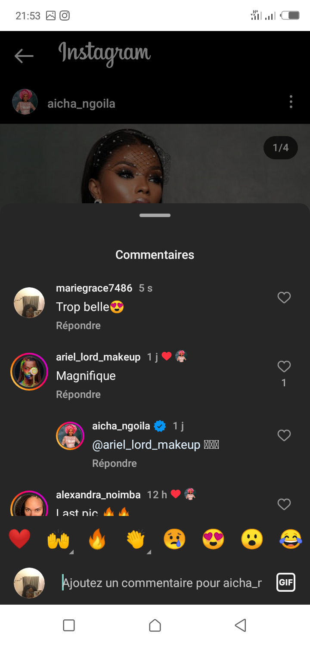Viewport: 310px width, 646px height.
Task: Like ariel_lord_makeup's Magnifique comment
Action: point(284,366)
